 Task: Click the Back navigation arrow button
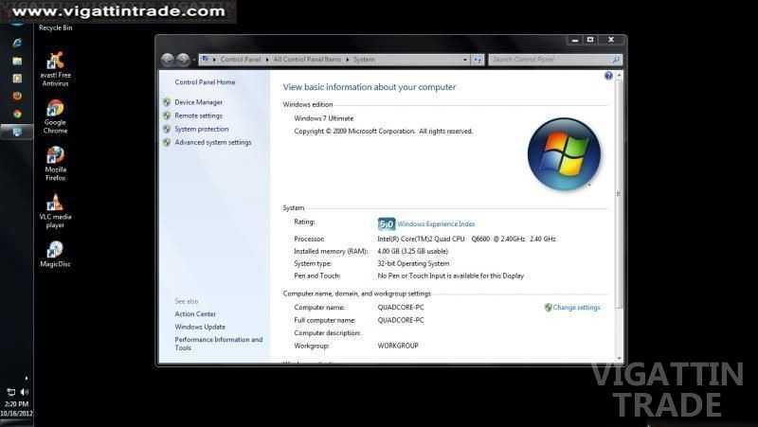coord(168,60)
